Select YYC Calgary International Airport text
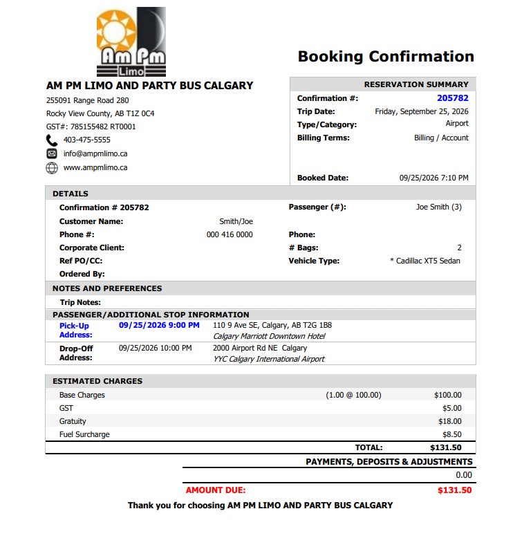This screenshot has height=538, width=524. point(269,359)
